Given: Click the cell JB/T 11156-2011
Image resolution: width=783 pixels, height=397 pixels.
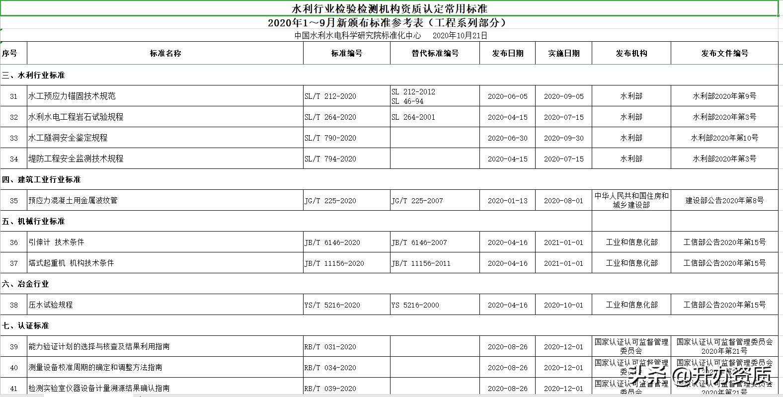Looking at the screenshot, I should pyautogui.click(x=421, y=263).
